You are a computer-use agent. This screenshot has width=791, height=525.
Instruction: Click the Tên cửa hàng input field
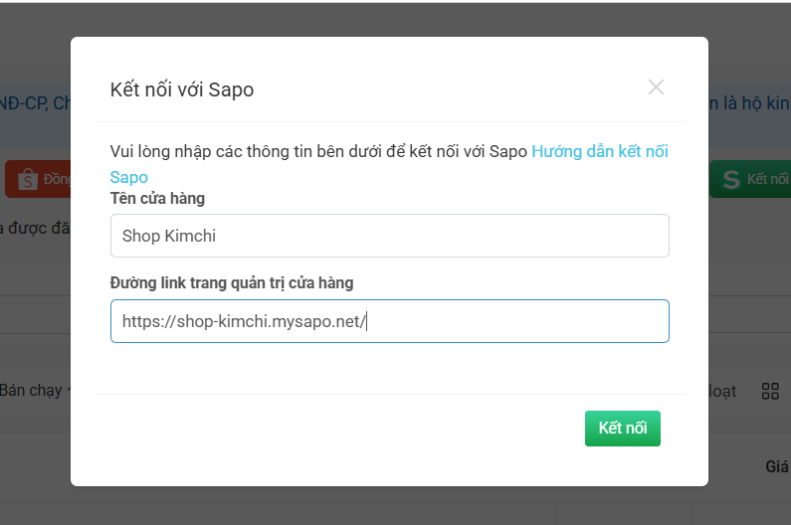coord(389,236)
